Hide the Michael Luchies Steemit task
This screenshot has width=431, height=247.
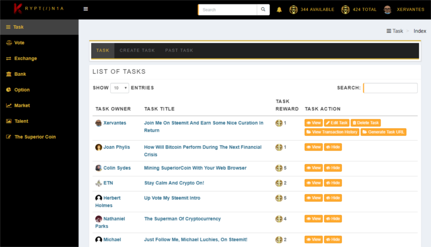333,240
